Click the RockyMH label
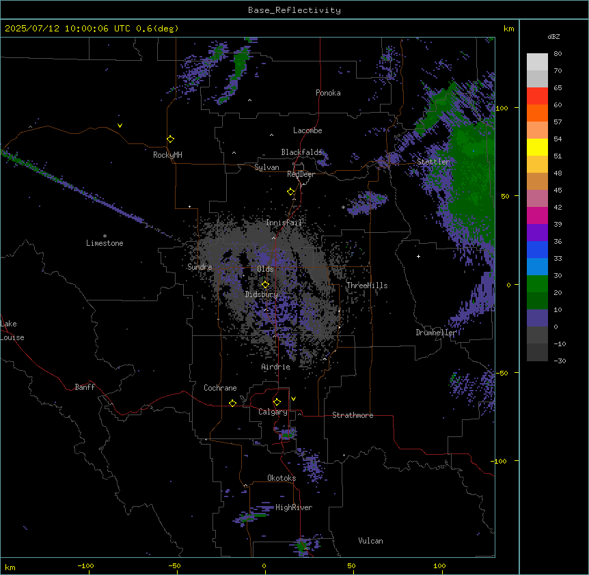The width and height of the screenshot is (589, 575). [167, 155]
